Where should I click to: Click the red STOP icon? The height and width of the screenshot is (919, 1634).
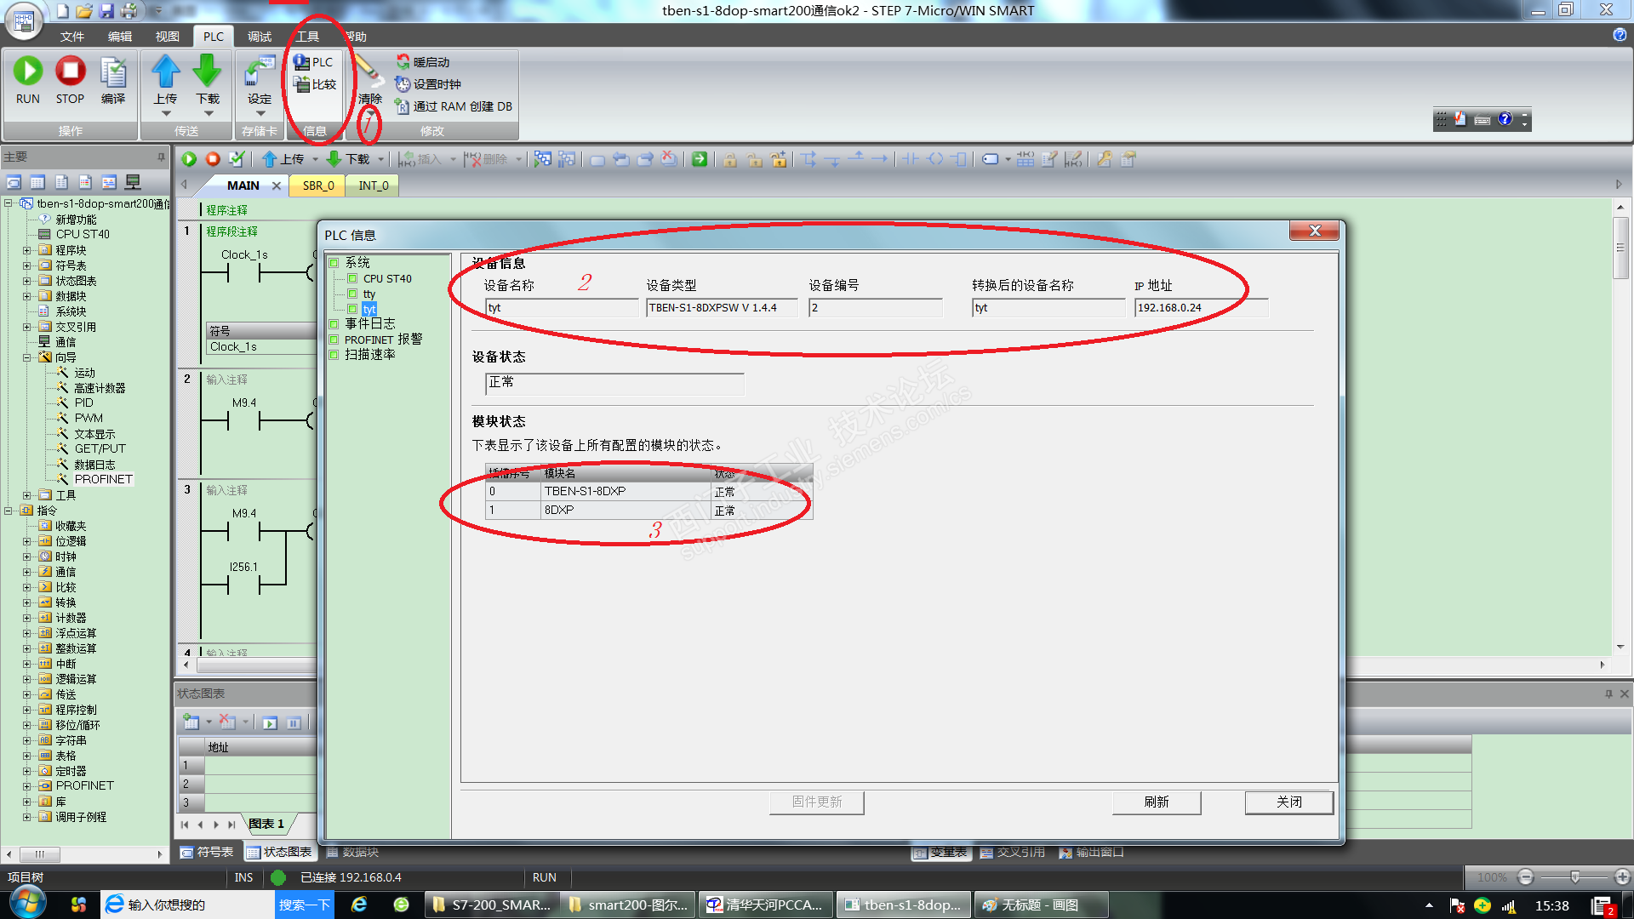point(70,71)
